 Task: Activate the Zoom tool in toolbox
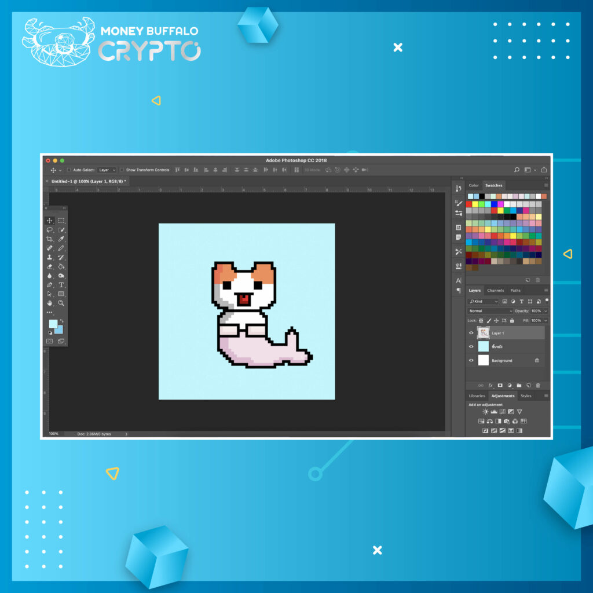61,303
